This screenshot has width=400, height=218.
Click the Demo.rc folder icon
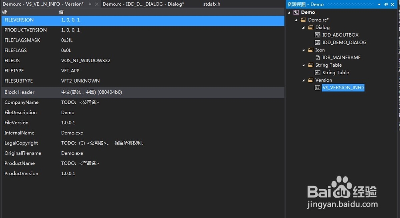pyautogui.click(x=303, y=20)
